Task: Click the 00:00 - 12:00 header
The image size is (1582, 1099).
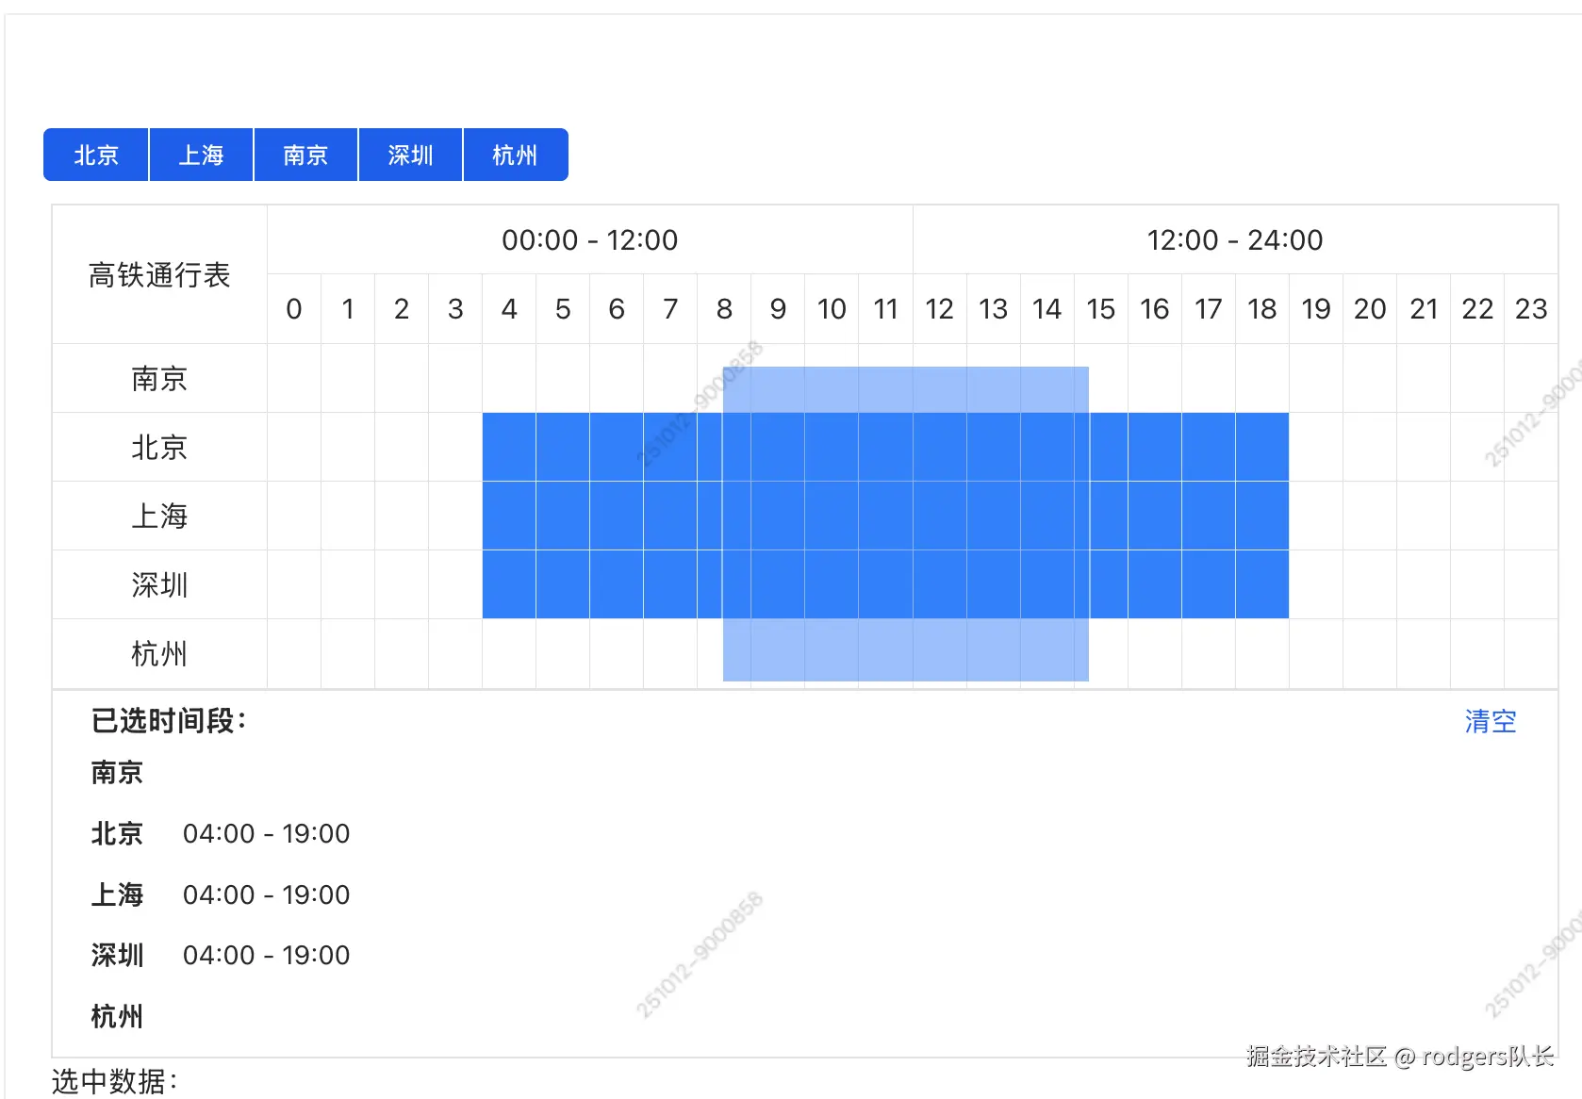Action: pos(589,240)
